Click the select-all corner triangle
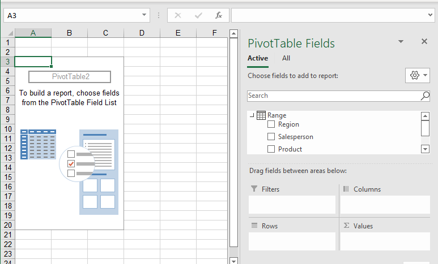This screenshot has width=438, height=264. 7,33
